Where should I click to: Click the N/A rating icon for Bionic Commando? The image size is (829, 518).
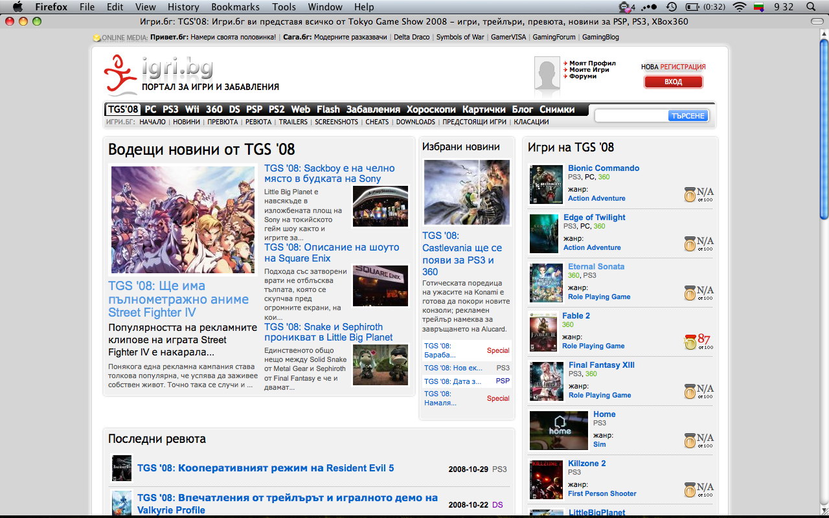[698, 194]
